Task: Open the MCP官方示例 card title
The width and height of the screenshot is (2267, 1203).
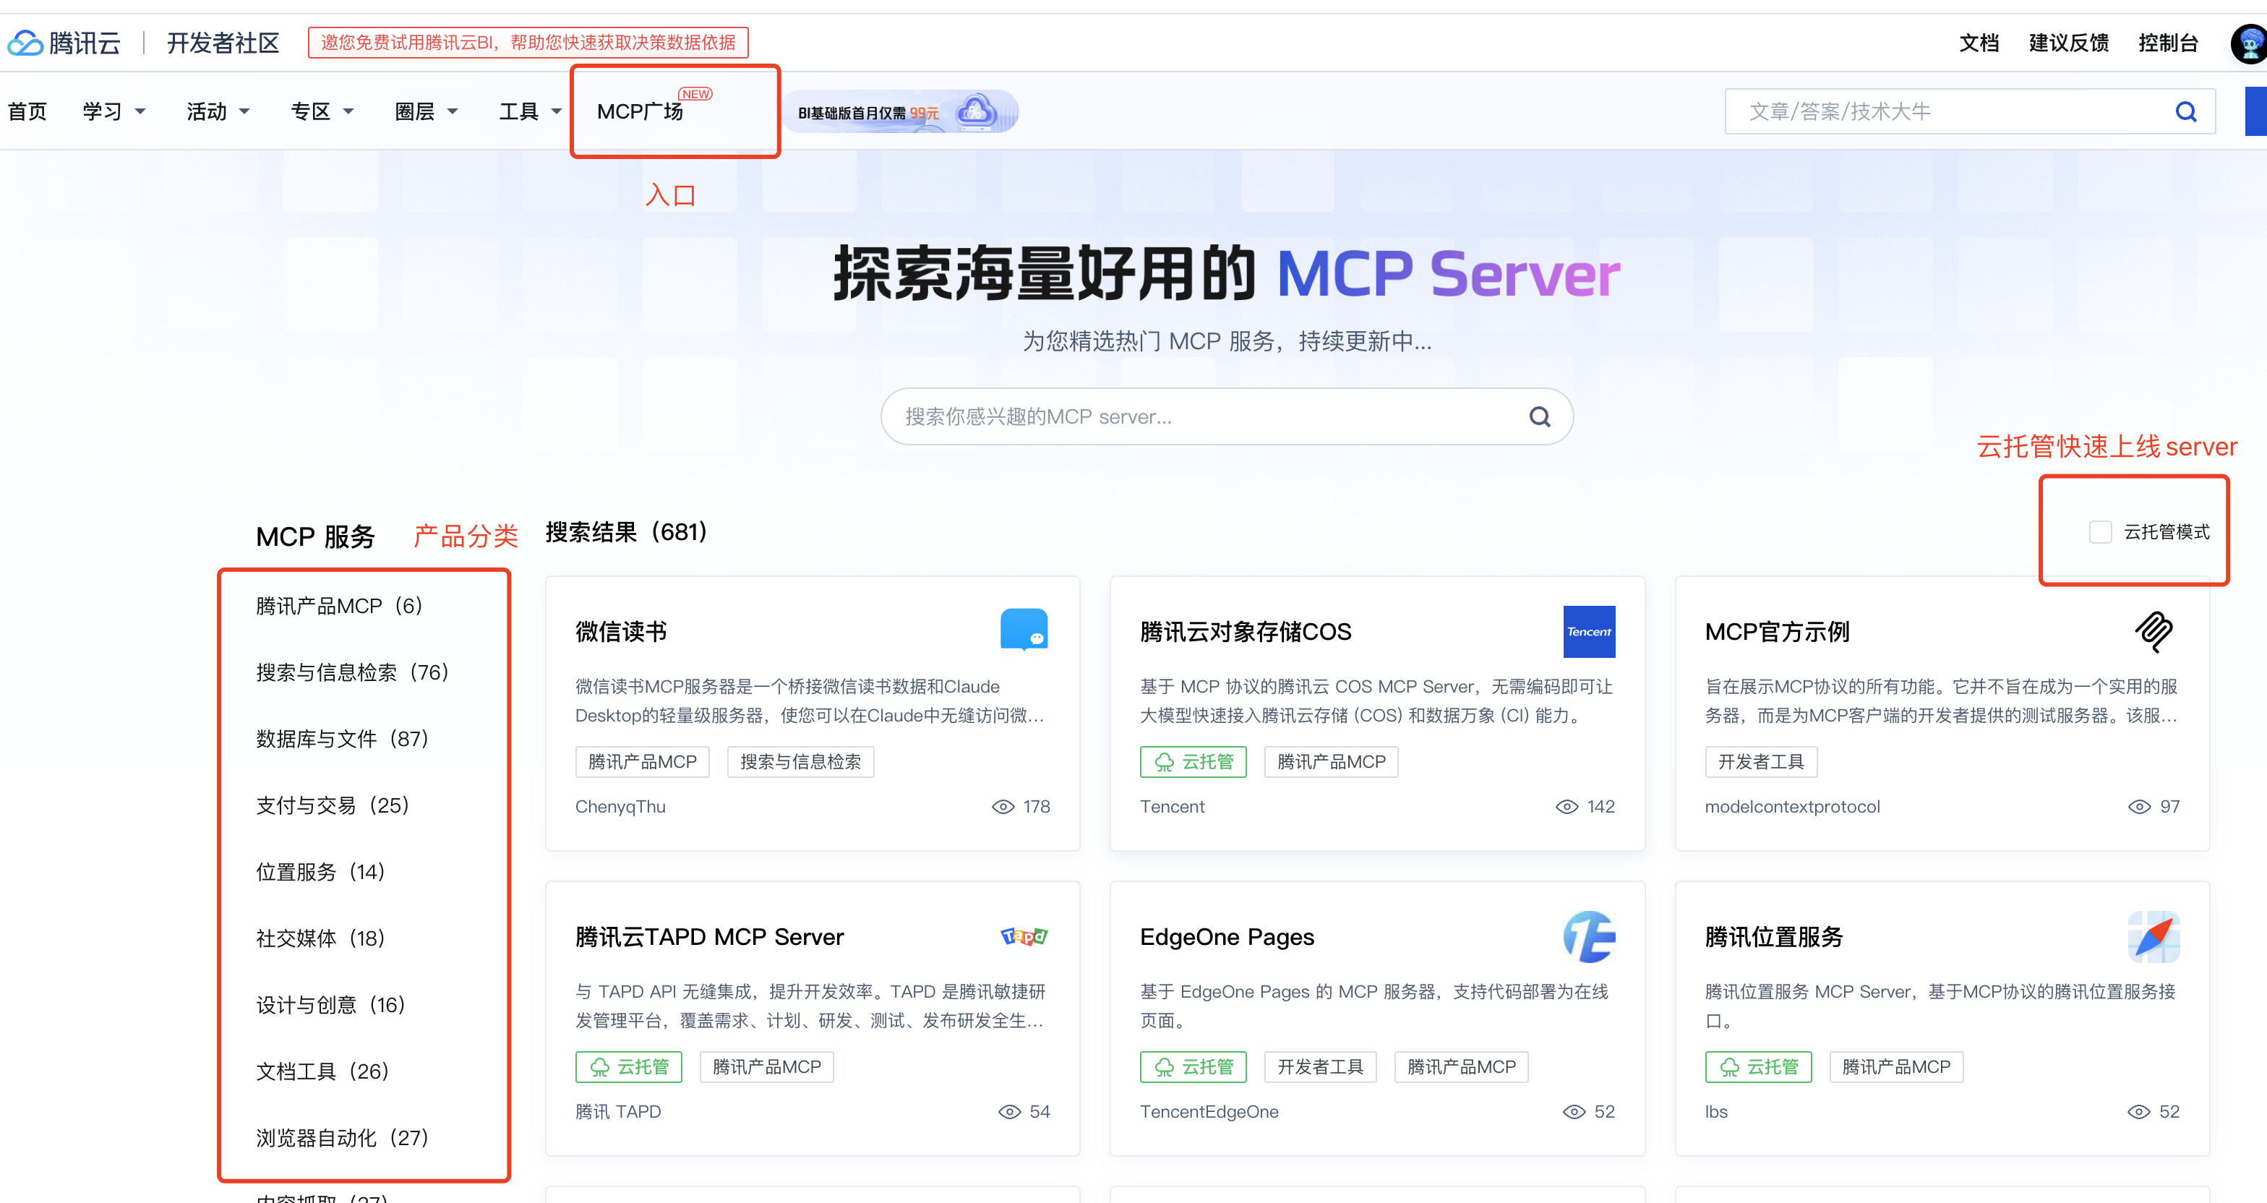Action: click(x=1776, y=631)
